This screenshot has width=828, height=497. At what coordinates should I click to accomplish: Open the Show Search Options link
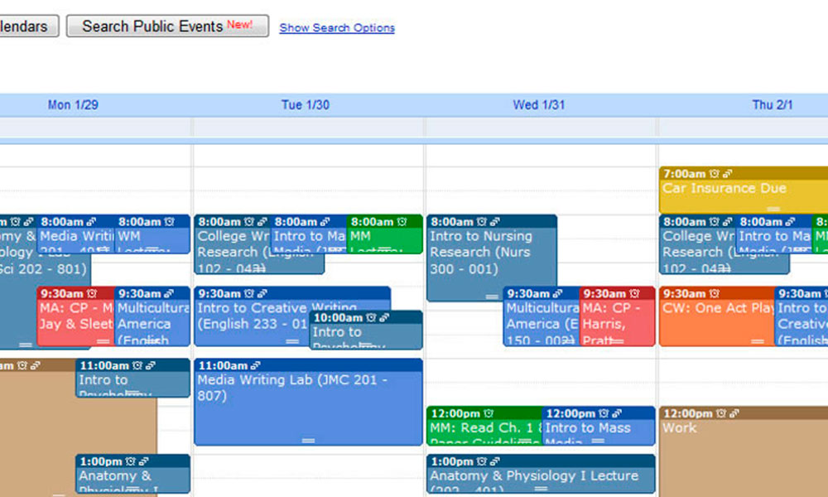[x=337, y=28]
